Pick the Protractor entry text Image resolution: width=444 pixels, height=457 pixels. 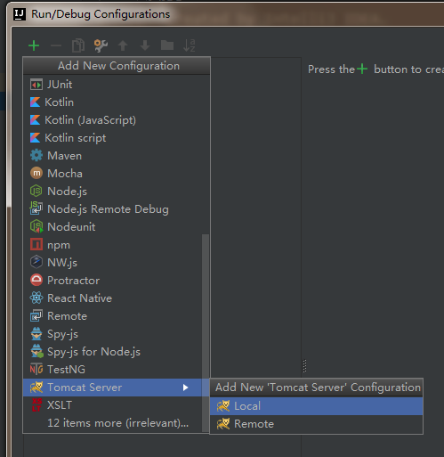point(73,281)
